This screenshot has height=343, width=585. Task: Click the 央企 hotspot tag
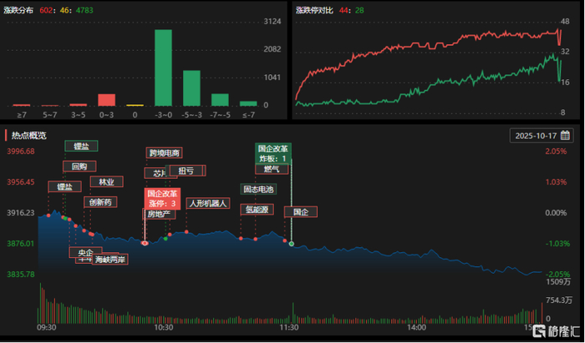click(85, 252)
